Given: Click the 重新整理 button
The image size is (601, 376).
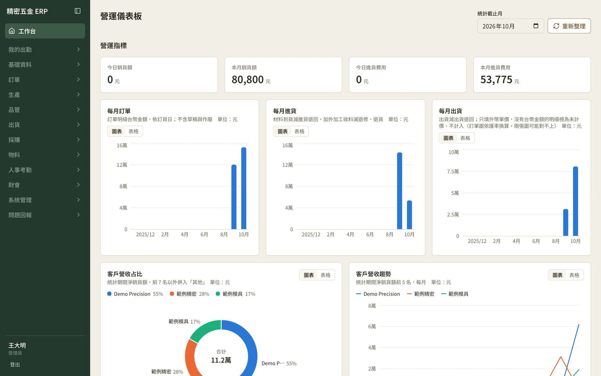Looking at the screenshot, I should (569, 26).
